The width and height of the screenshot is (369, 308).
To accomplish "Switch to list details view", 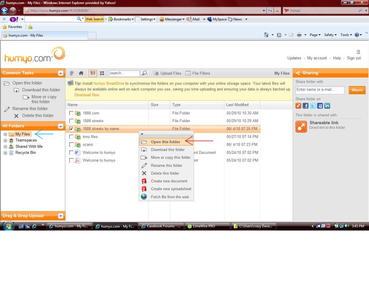I will click(x=93, y=73).
